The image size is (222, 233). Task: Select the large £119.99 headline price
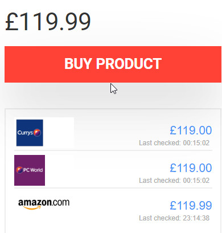click(48, 21)
